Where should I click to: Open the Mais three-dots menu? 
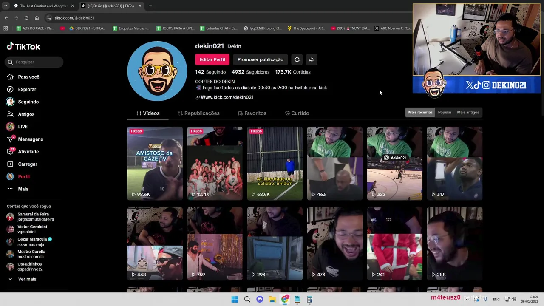(18, 189)
